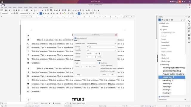Click the Open file toolbar icon

coord(6,10)
